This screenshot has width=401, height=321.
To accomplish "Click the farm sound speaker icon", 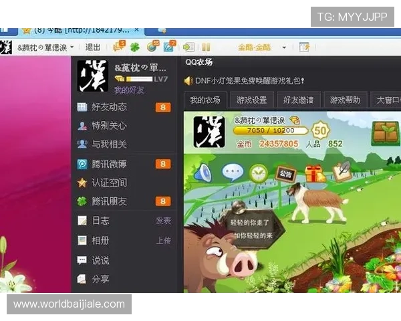I will [x=203, y=173].
